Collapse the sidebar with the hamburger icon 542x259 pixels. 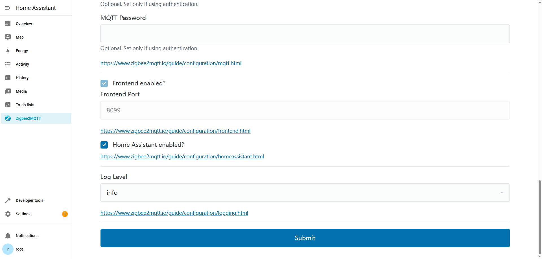pyautogui.click(x=8, y=8)
